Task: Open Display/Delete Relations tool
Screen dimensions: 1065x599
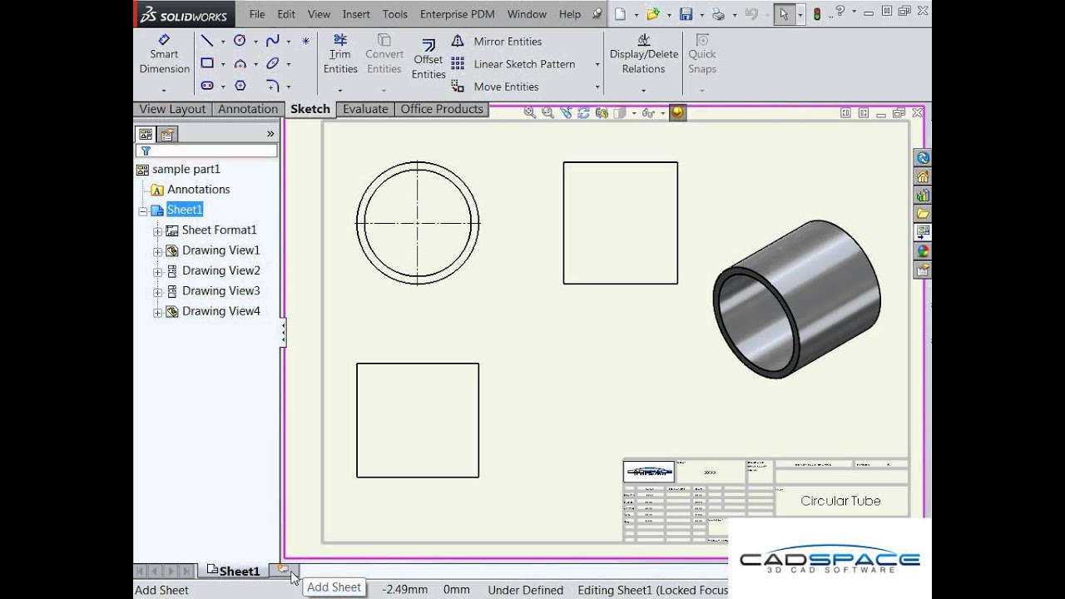Action: point(644,55)
